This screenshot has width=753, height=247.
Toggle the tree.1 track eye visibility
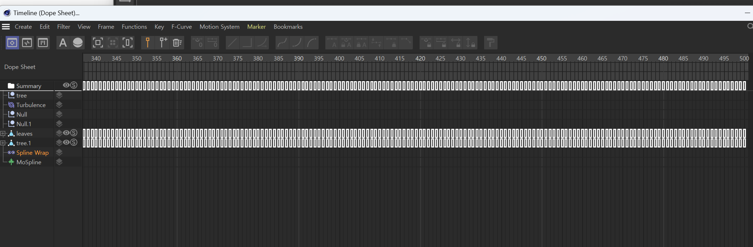click(66, 142)
